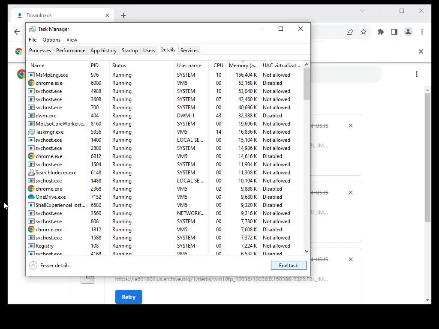
Task: Click the chrome.exe icon with PID 2368
Action: click(31, 188)
